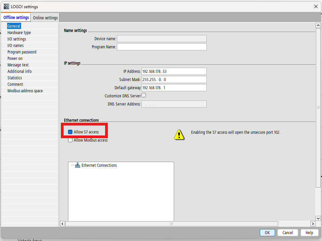Uncheck Allow S7 access
The width and height of the screenshot is (322, 241).
coord(70,132)
